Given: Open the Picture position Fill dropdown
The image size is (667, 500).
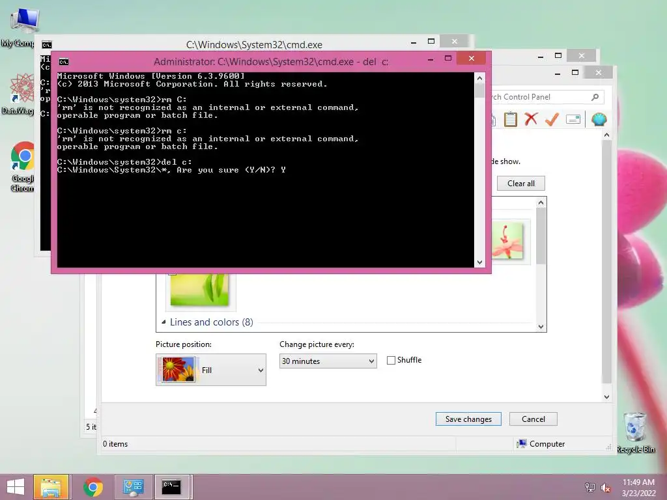Looking at the screenshot, I should point(211,370).
